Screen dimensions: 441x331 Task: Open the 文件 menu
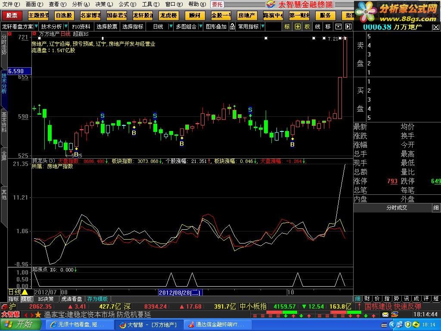pyautogui.click(x=11, y=4)
